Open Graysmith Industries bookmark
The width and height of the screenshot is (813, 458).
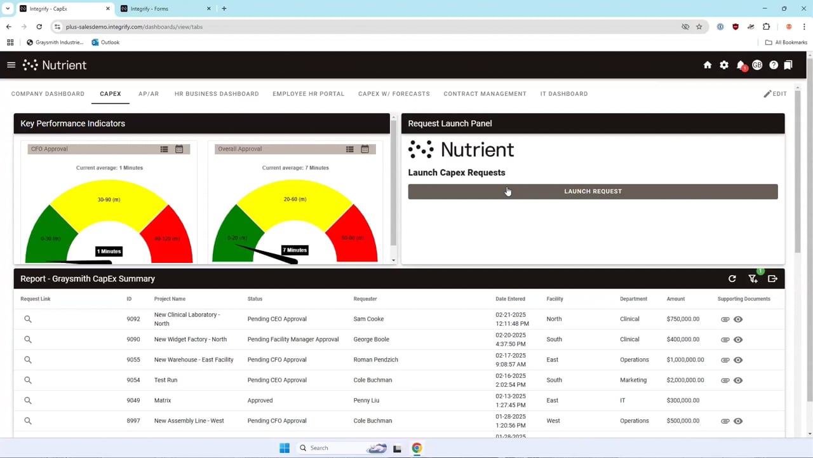(x=55, y=43)
